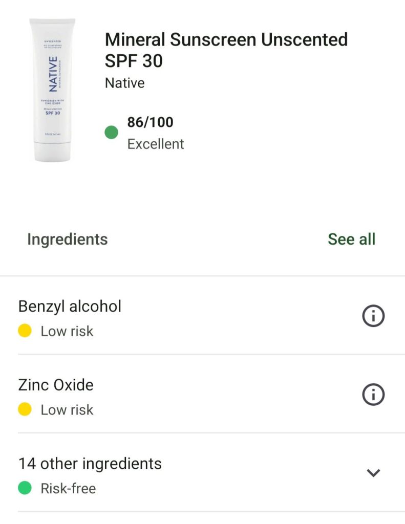
Task: Click the 'Risk-free' label text
Action: point(68,488)
